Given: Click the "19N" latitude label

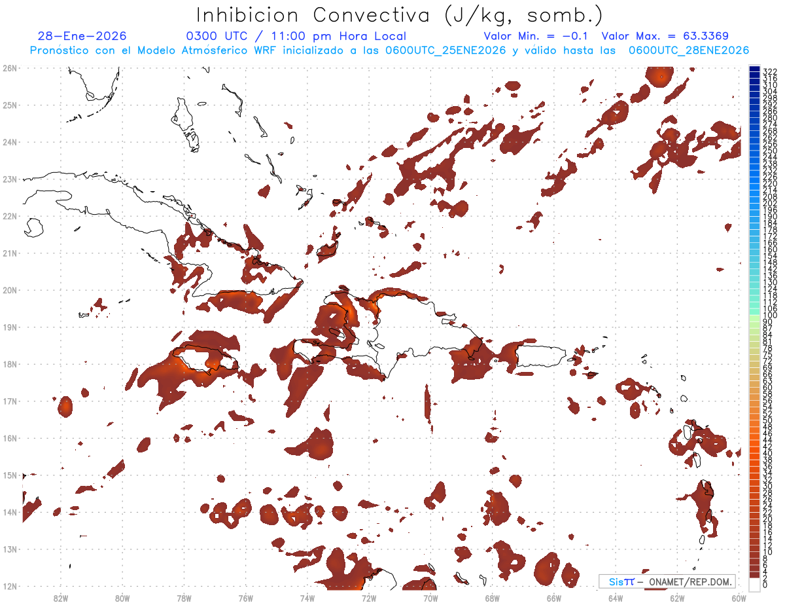Looking at the screenshot, I should click(x=10, y=327).
